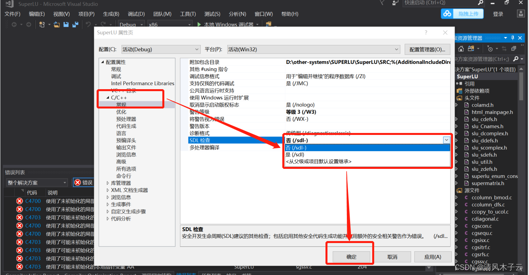Click Solution Explorer search magnifier icon

516,59
